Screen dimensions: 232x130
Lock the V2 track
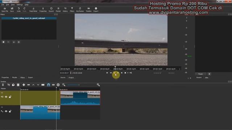pyautogui.click(x=10, y=97)
